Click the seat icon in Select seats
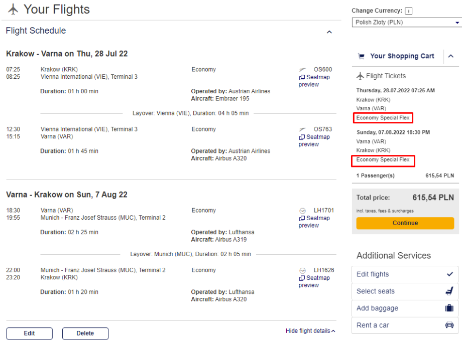462x346 pixels. [x=449, y=291]
